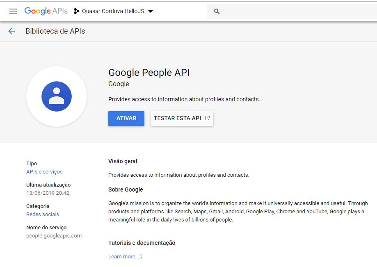Click the people.googleapis.com service name
Viewport: 377px width, 267px height.
tap(54, 236)
